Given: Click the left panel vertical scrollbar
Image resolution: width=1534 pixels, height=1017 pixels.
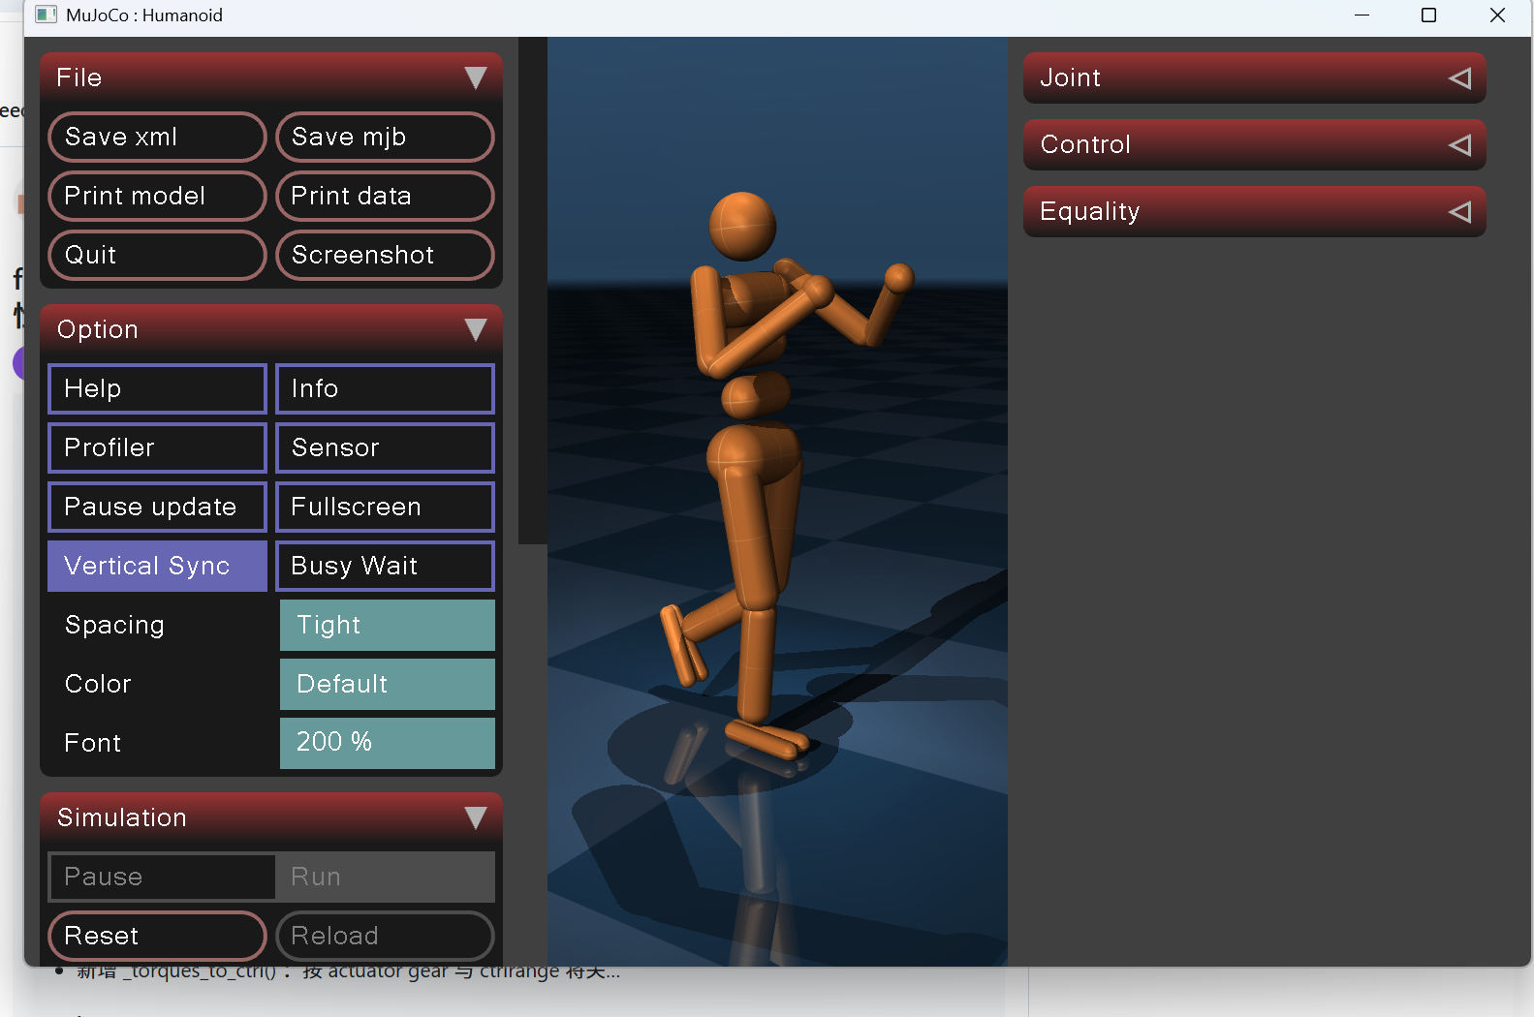Looking at the screenshot, I should (x=533, y=291).
